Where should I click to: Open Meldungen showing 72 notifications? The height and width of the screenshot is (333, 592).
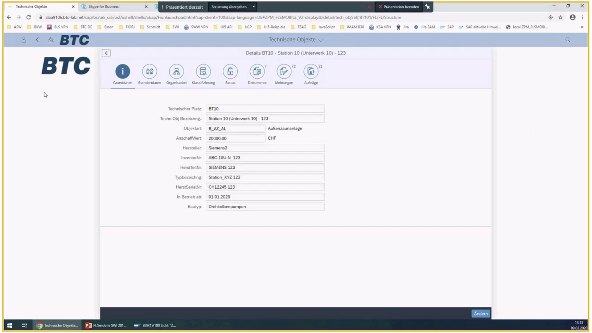point(284,72)
